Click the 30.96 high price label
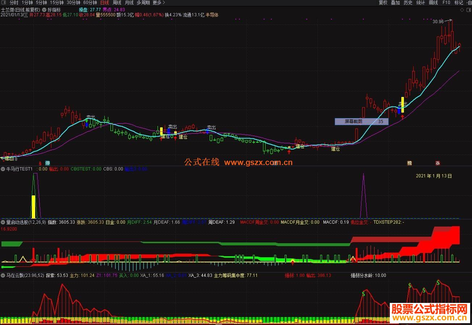The image size is (472, 325). tap(438, 22)
